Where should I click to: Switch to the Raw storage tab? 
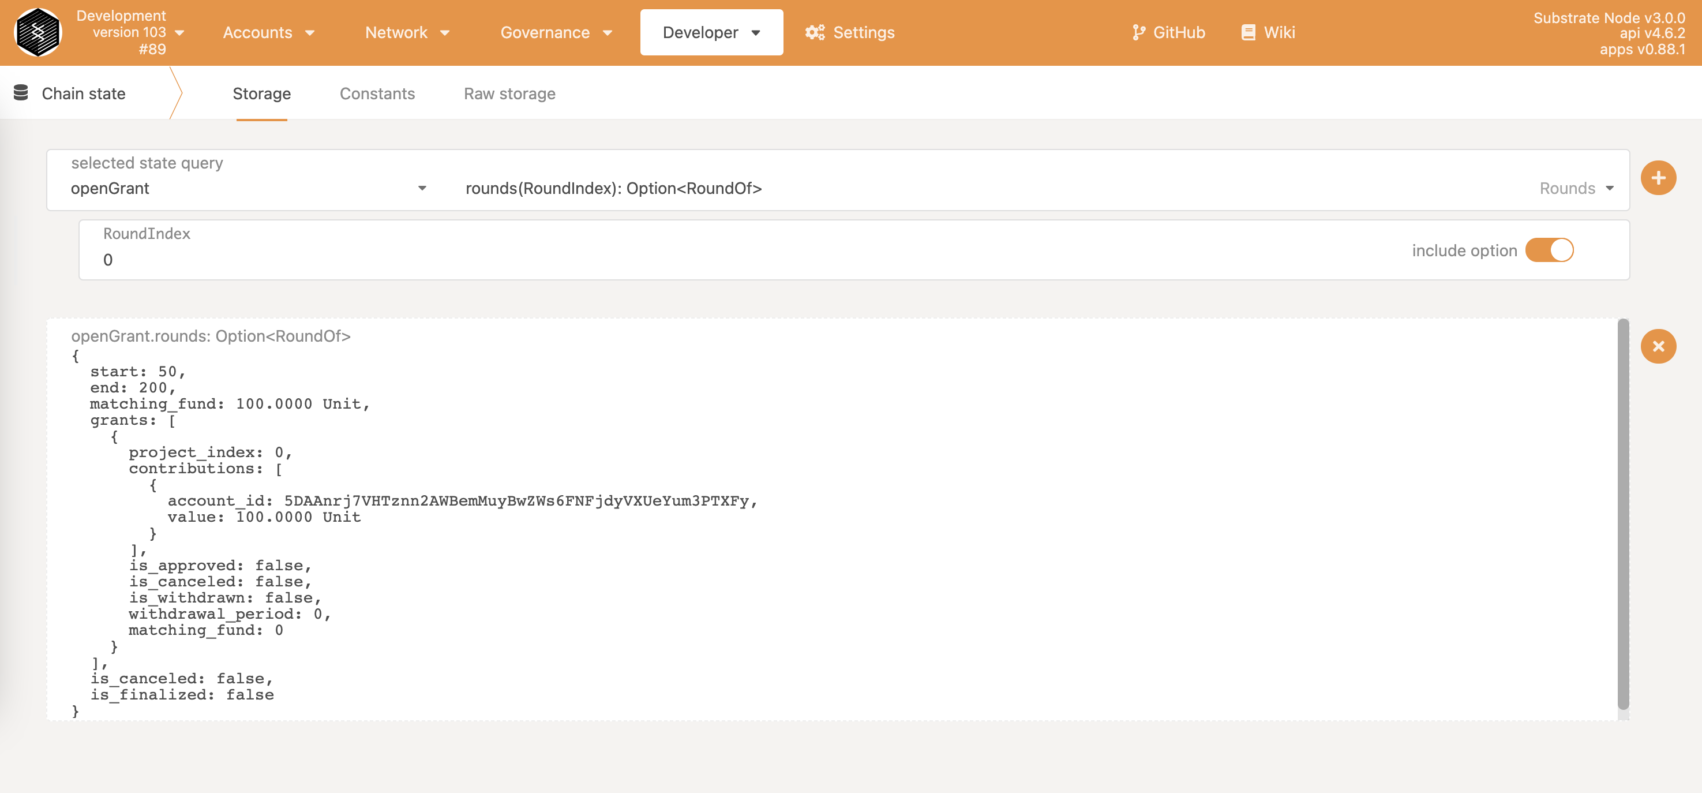[x=509, y=94]
